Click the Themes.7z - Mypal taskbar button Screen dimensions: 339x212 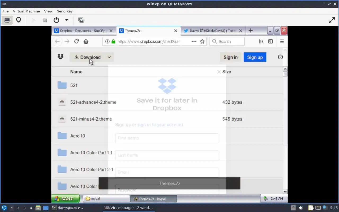tap(154, 199)
